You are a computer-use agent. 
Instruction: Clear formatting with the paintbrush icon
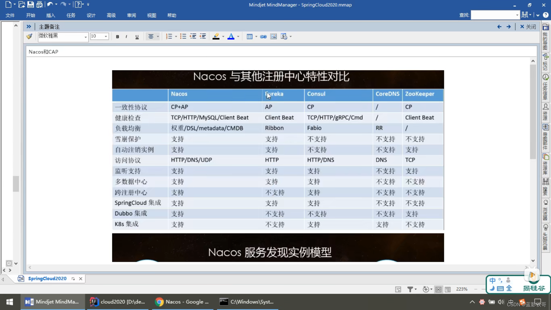29,36
